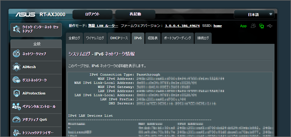
Task: Click the IPv6 Connection Type Passthrough line
Action: click(125, 75)
